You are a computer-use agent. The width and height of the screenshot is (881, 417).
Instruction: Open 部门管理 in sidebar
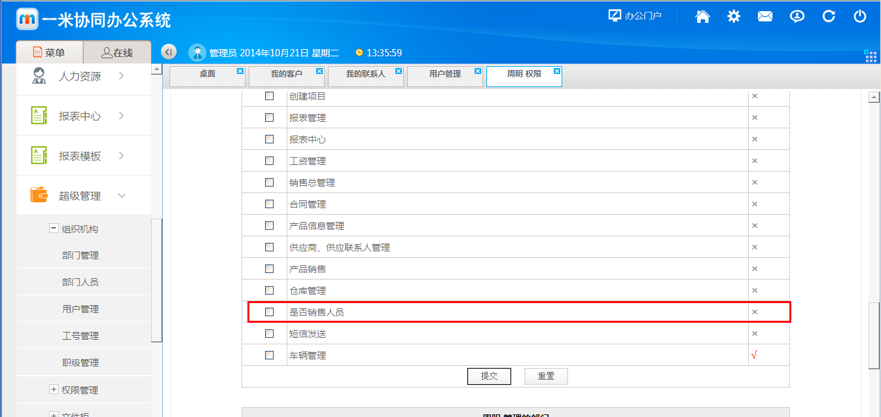click(81, 255)
